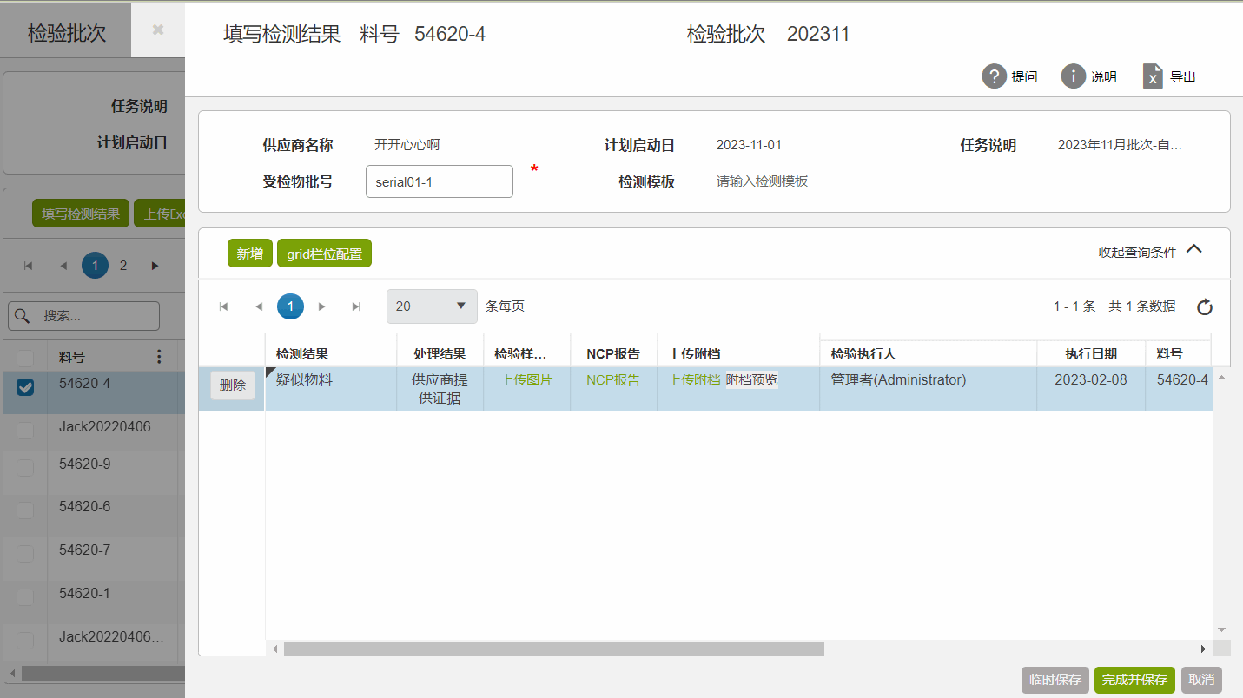
Task: Click 填写检测结果 button in background window
Action: pos(81,214)
